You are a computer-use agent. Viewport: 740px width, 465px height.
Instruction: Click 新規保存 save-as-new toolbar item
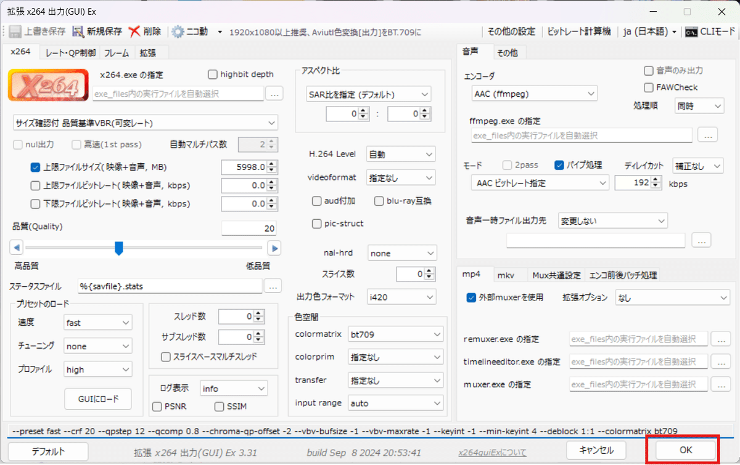97,31
